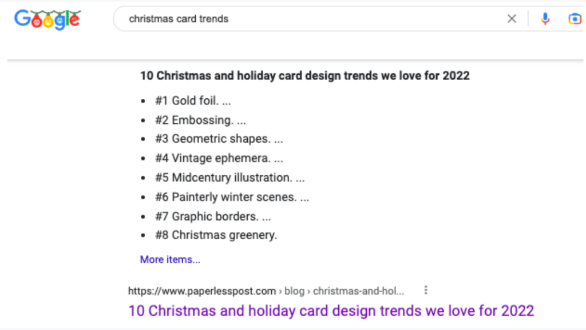The width and height of the screenshot is (586, 330).
Task: Click 'blog' in the result breadcrumb
Action: coord(294,291)
